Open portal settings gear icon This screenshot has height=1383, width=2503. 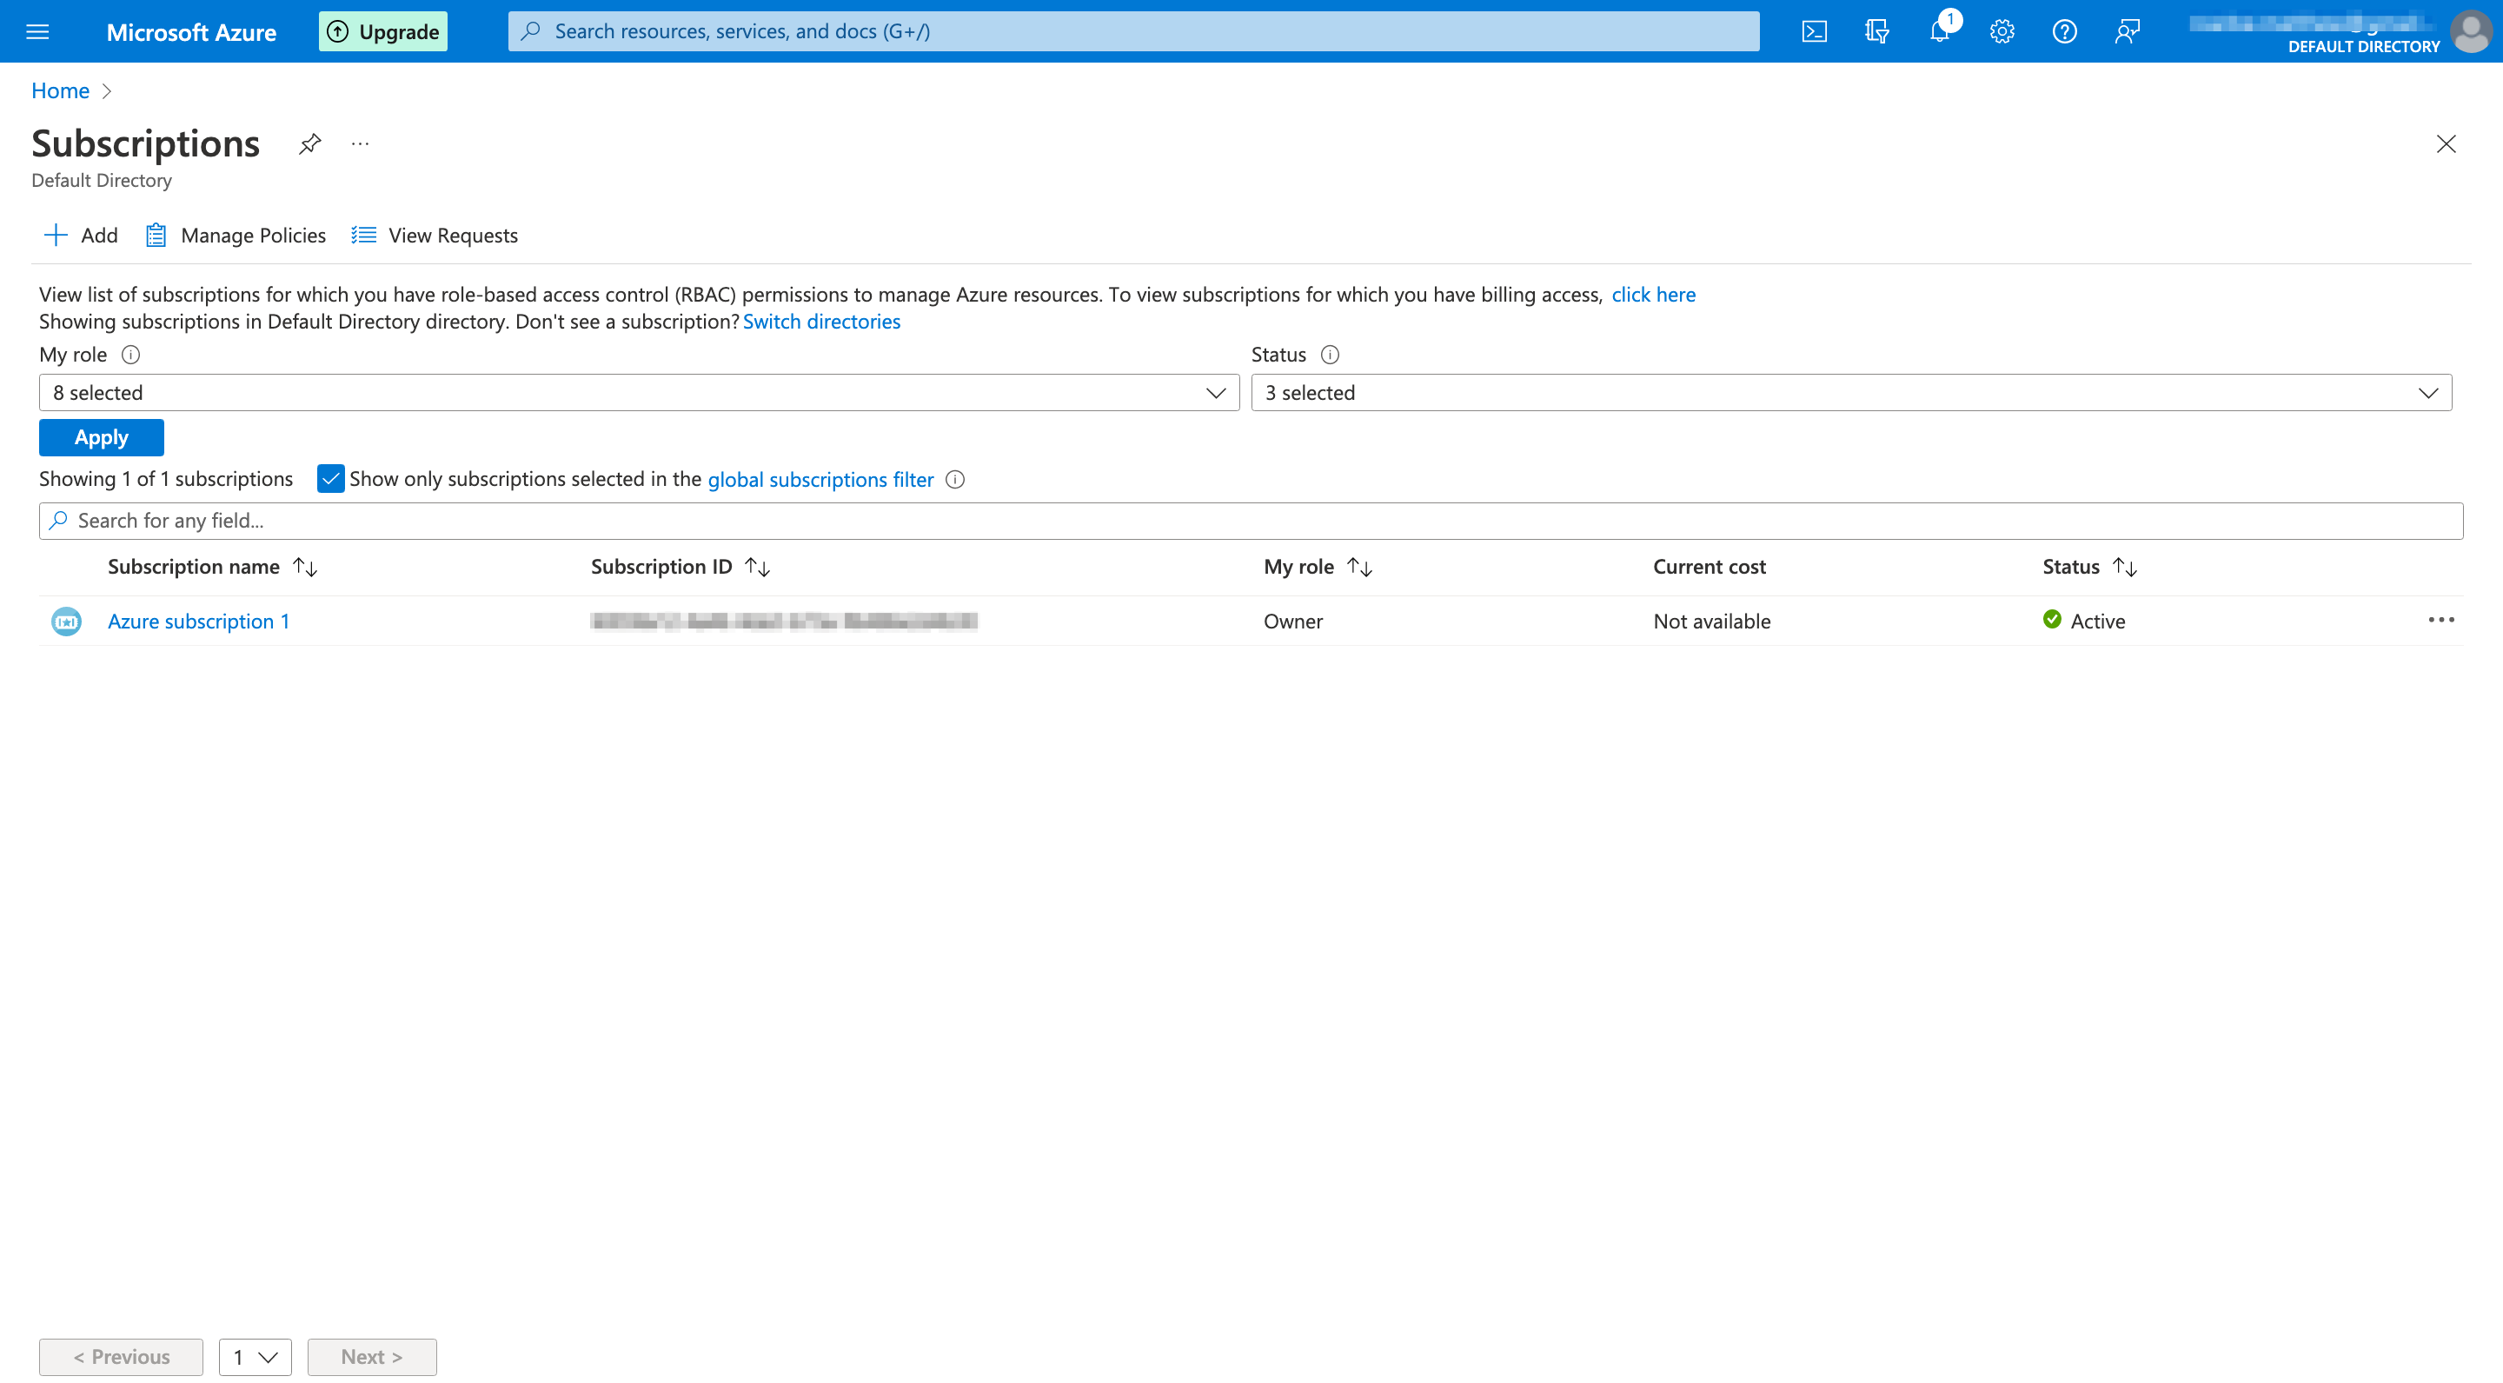pos(2002,31)
